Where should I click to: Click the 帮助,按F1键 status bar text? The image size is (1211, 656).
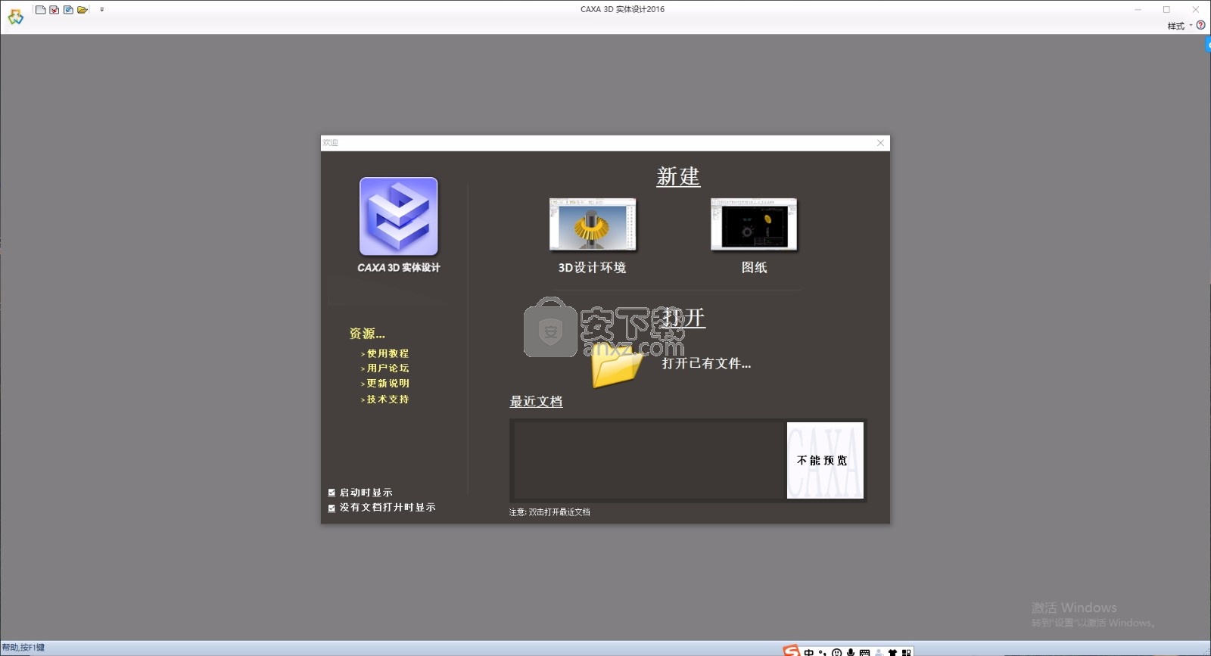coord(23,648)
